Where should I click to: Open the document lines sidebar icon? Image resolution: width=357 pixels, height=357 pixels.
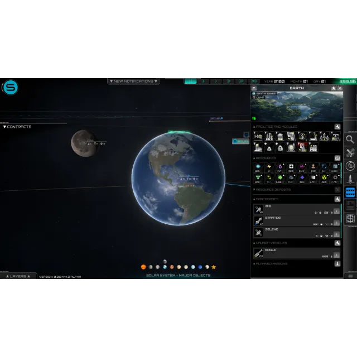pos(350,205)
